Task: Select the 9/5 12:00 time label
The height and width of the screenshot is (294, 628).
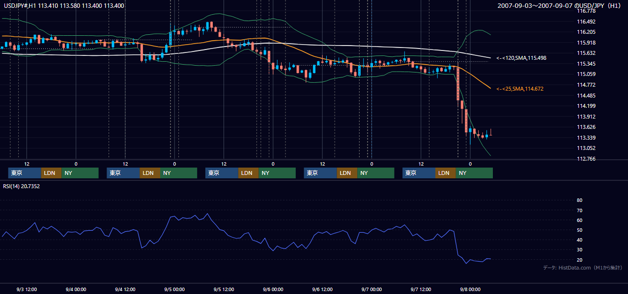Action: click(224, 290)
